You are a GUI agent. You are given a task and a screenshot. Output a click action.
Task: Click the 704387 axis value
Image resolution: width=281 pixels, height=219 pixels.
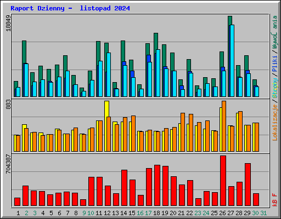(8, 164)
